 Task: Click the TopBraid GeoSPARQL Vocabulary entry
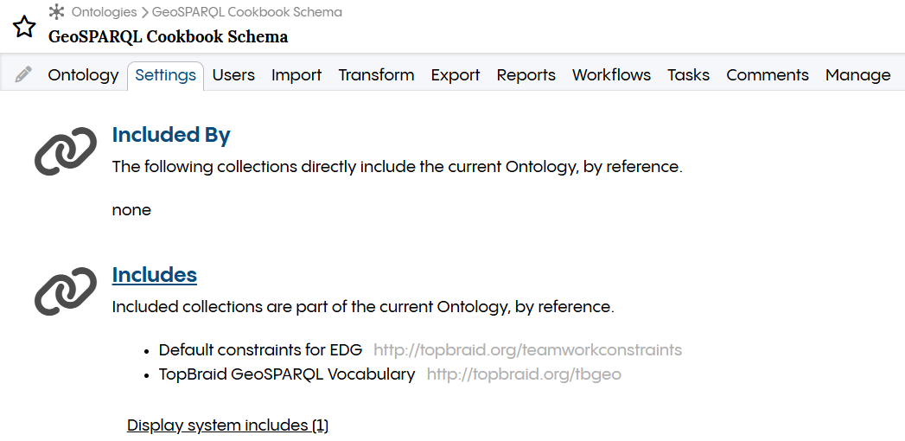pos(287,374)
